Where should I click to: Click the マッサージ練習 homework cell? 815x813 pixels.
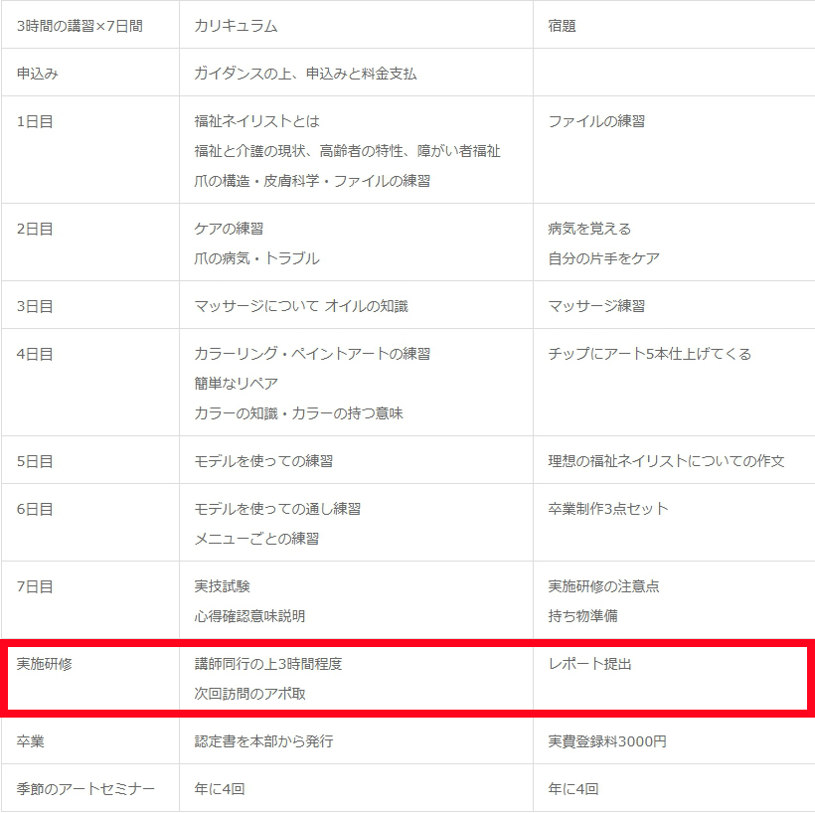[596, 306]
